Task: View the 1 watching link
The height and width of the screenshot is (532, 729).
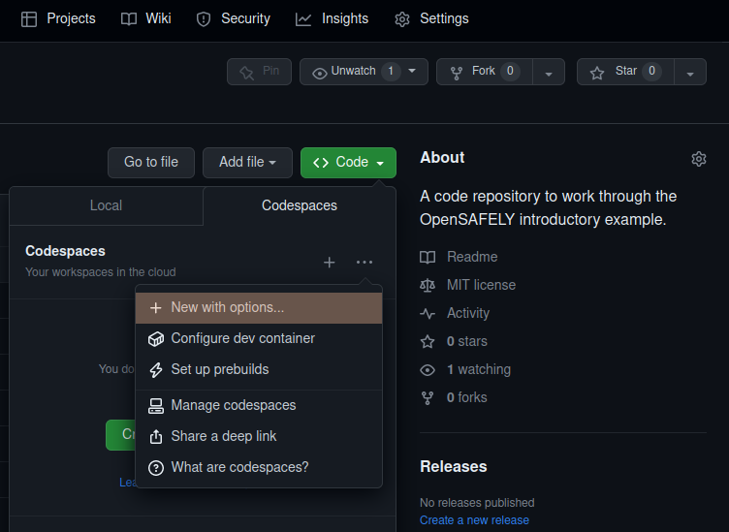Action: tap(479, 370)
